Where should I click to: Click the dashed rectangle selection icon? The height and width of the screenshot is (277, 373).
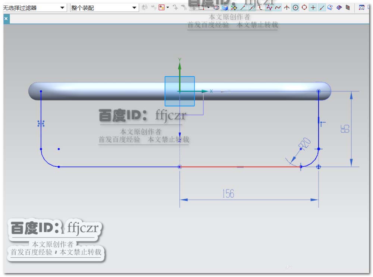pos(201,7)
